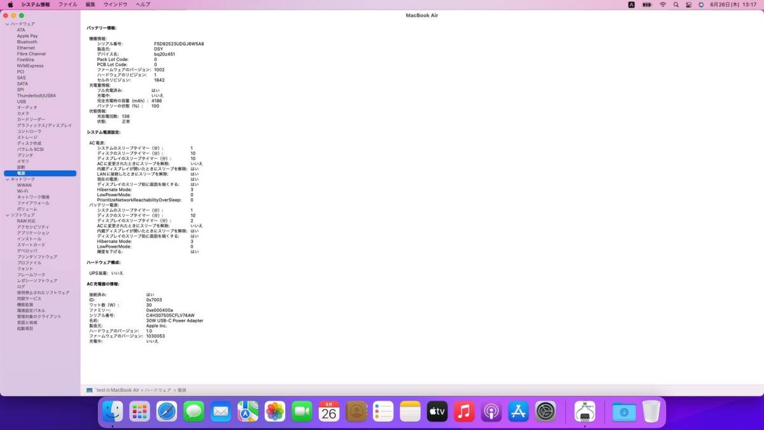Launch Reminders from the Dock
This screenshot has height=430, width=764.
pyautogui.click(x=383, y=412)
